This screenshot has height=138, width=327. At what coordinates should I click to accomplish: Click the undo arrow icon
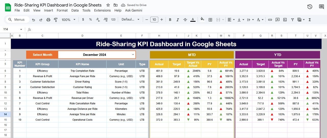[33, 20]
